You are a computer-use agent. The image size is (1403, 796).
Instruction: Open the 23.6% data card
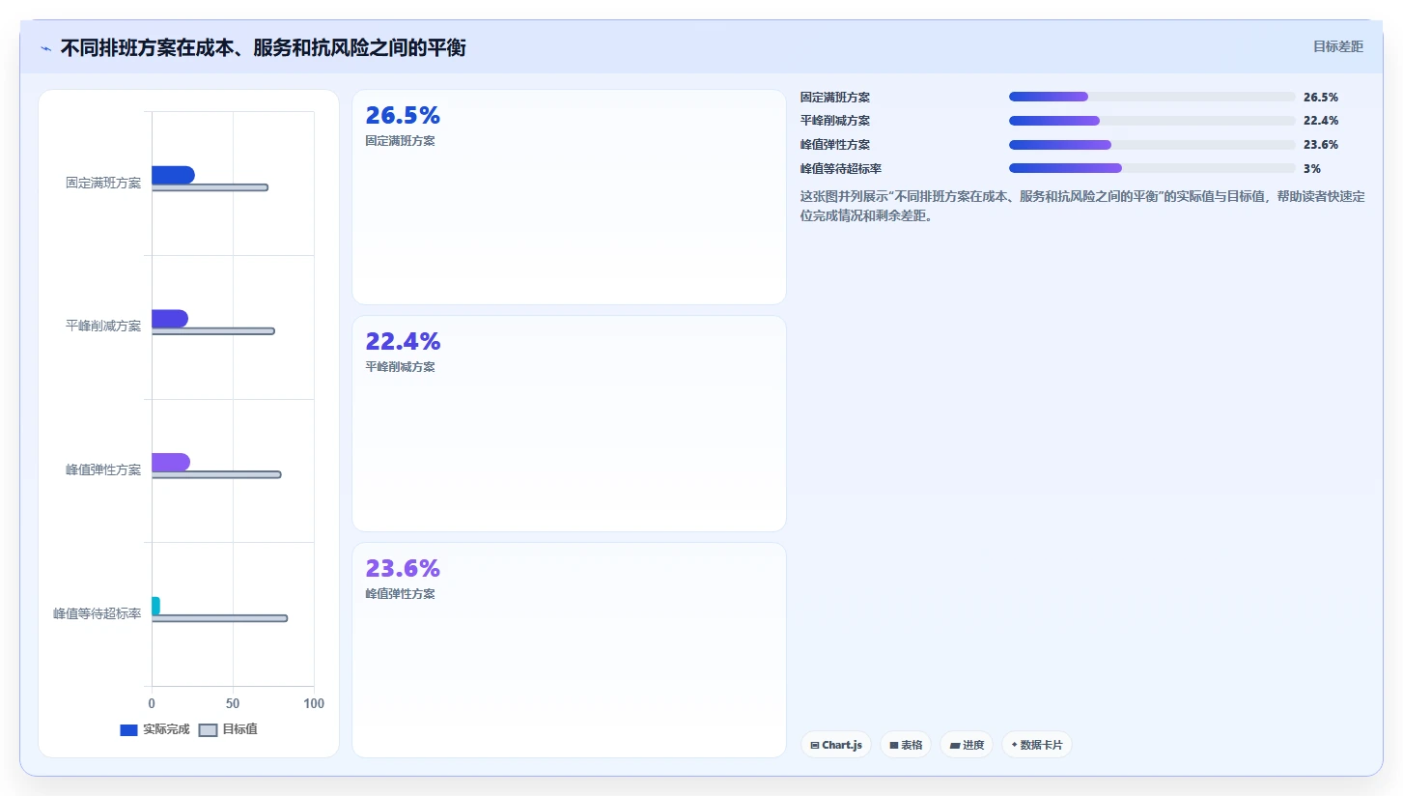[x=570, y=650]
